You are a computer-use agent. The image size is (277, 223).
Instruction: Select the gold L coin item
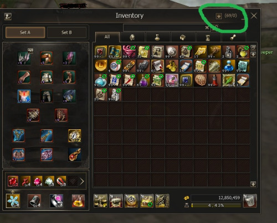[101, 66]
